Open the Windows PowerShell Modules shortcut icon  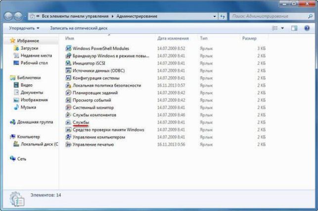coord(68,48)
